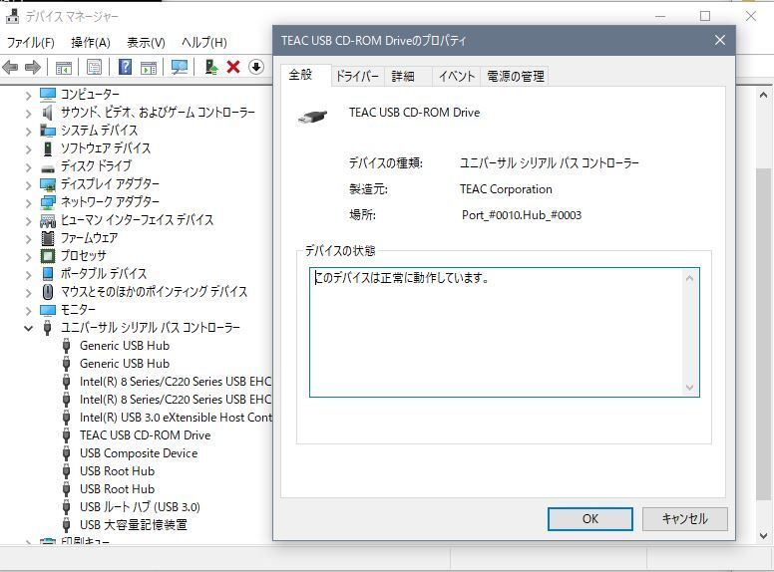774x572 pixels.
Task: Click USB plug icon beside TEAC USB CD-ROM Drive
Action: [66, 435]
